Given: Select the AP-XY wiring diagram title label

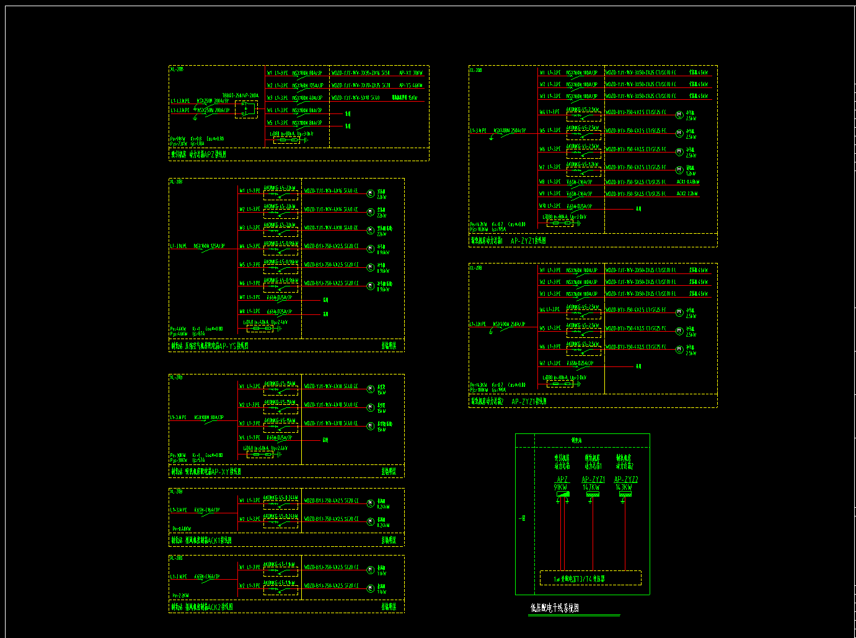Looking at the screenshot, I should [x=206, y=472].
